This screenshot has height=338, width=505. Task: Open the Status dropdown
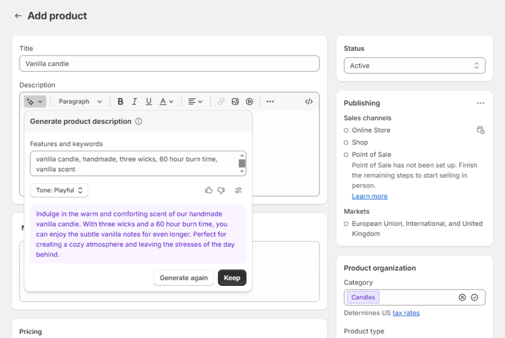(x=414, y=65)
